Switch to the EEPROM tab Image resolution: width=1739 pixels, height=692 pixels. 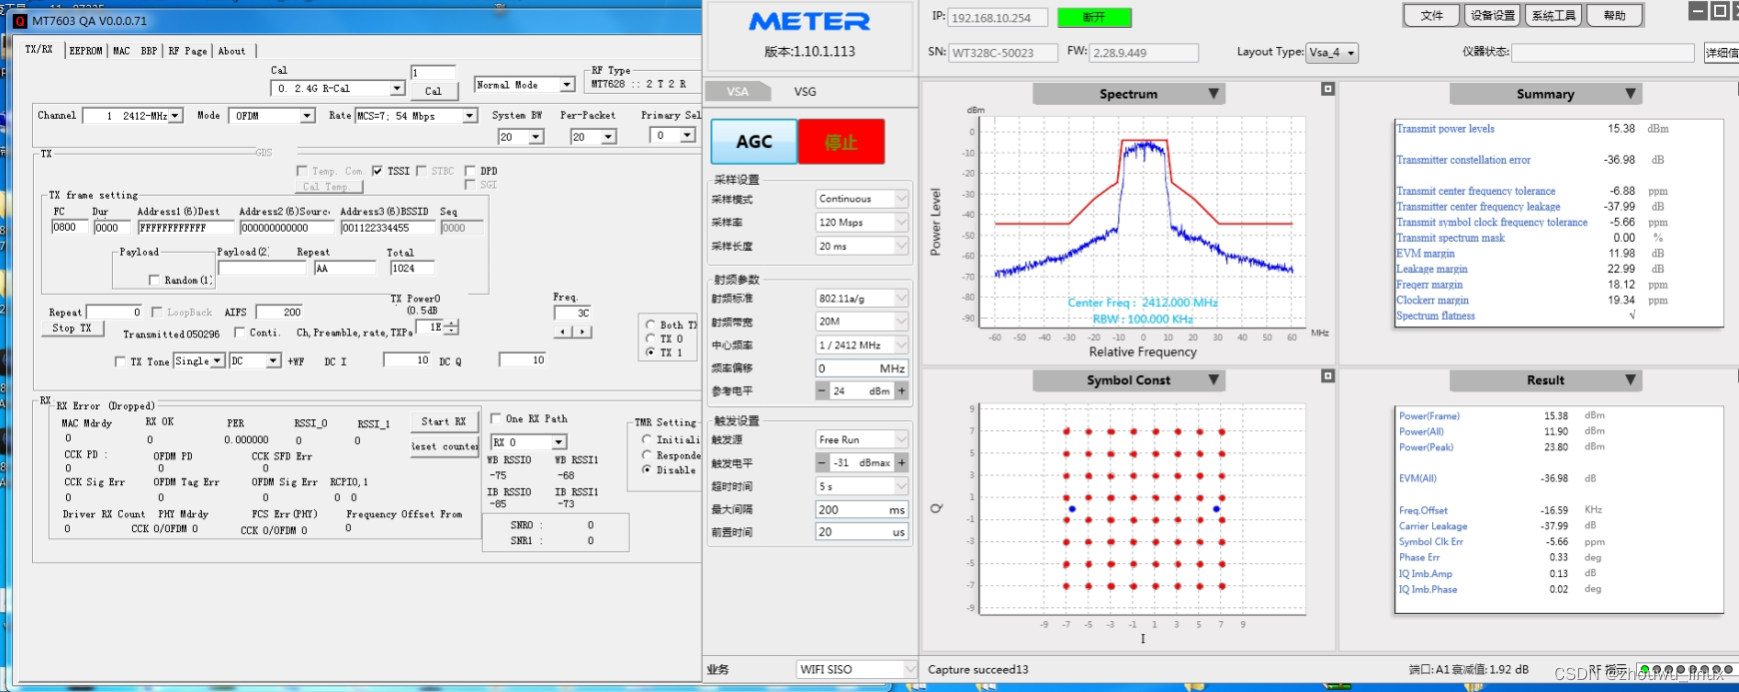pos(85,51)
